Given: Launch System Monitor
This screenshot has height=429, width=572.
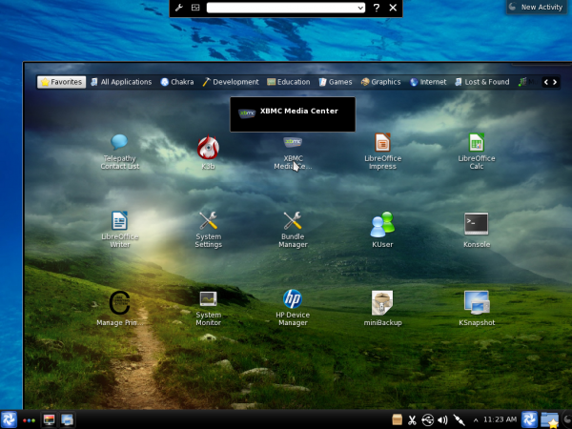Looking at the screenshot, I should pos(208,308).
